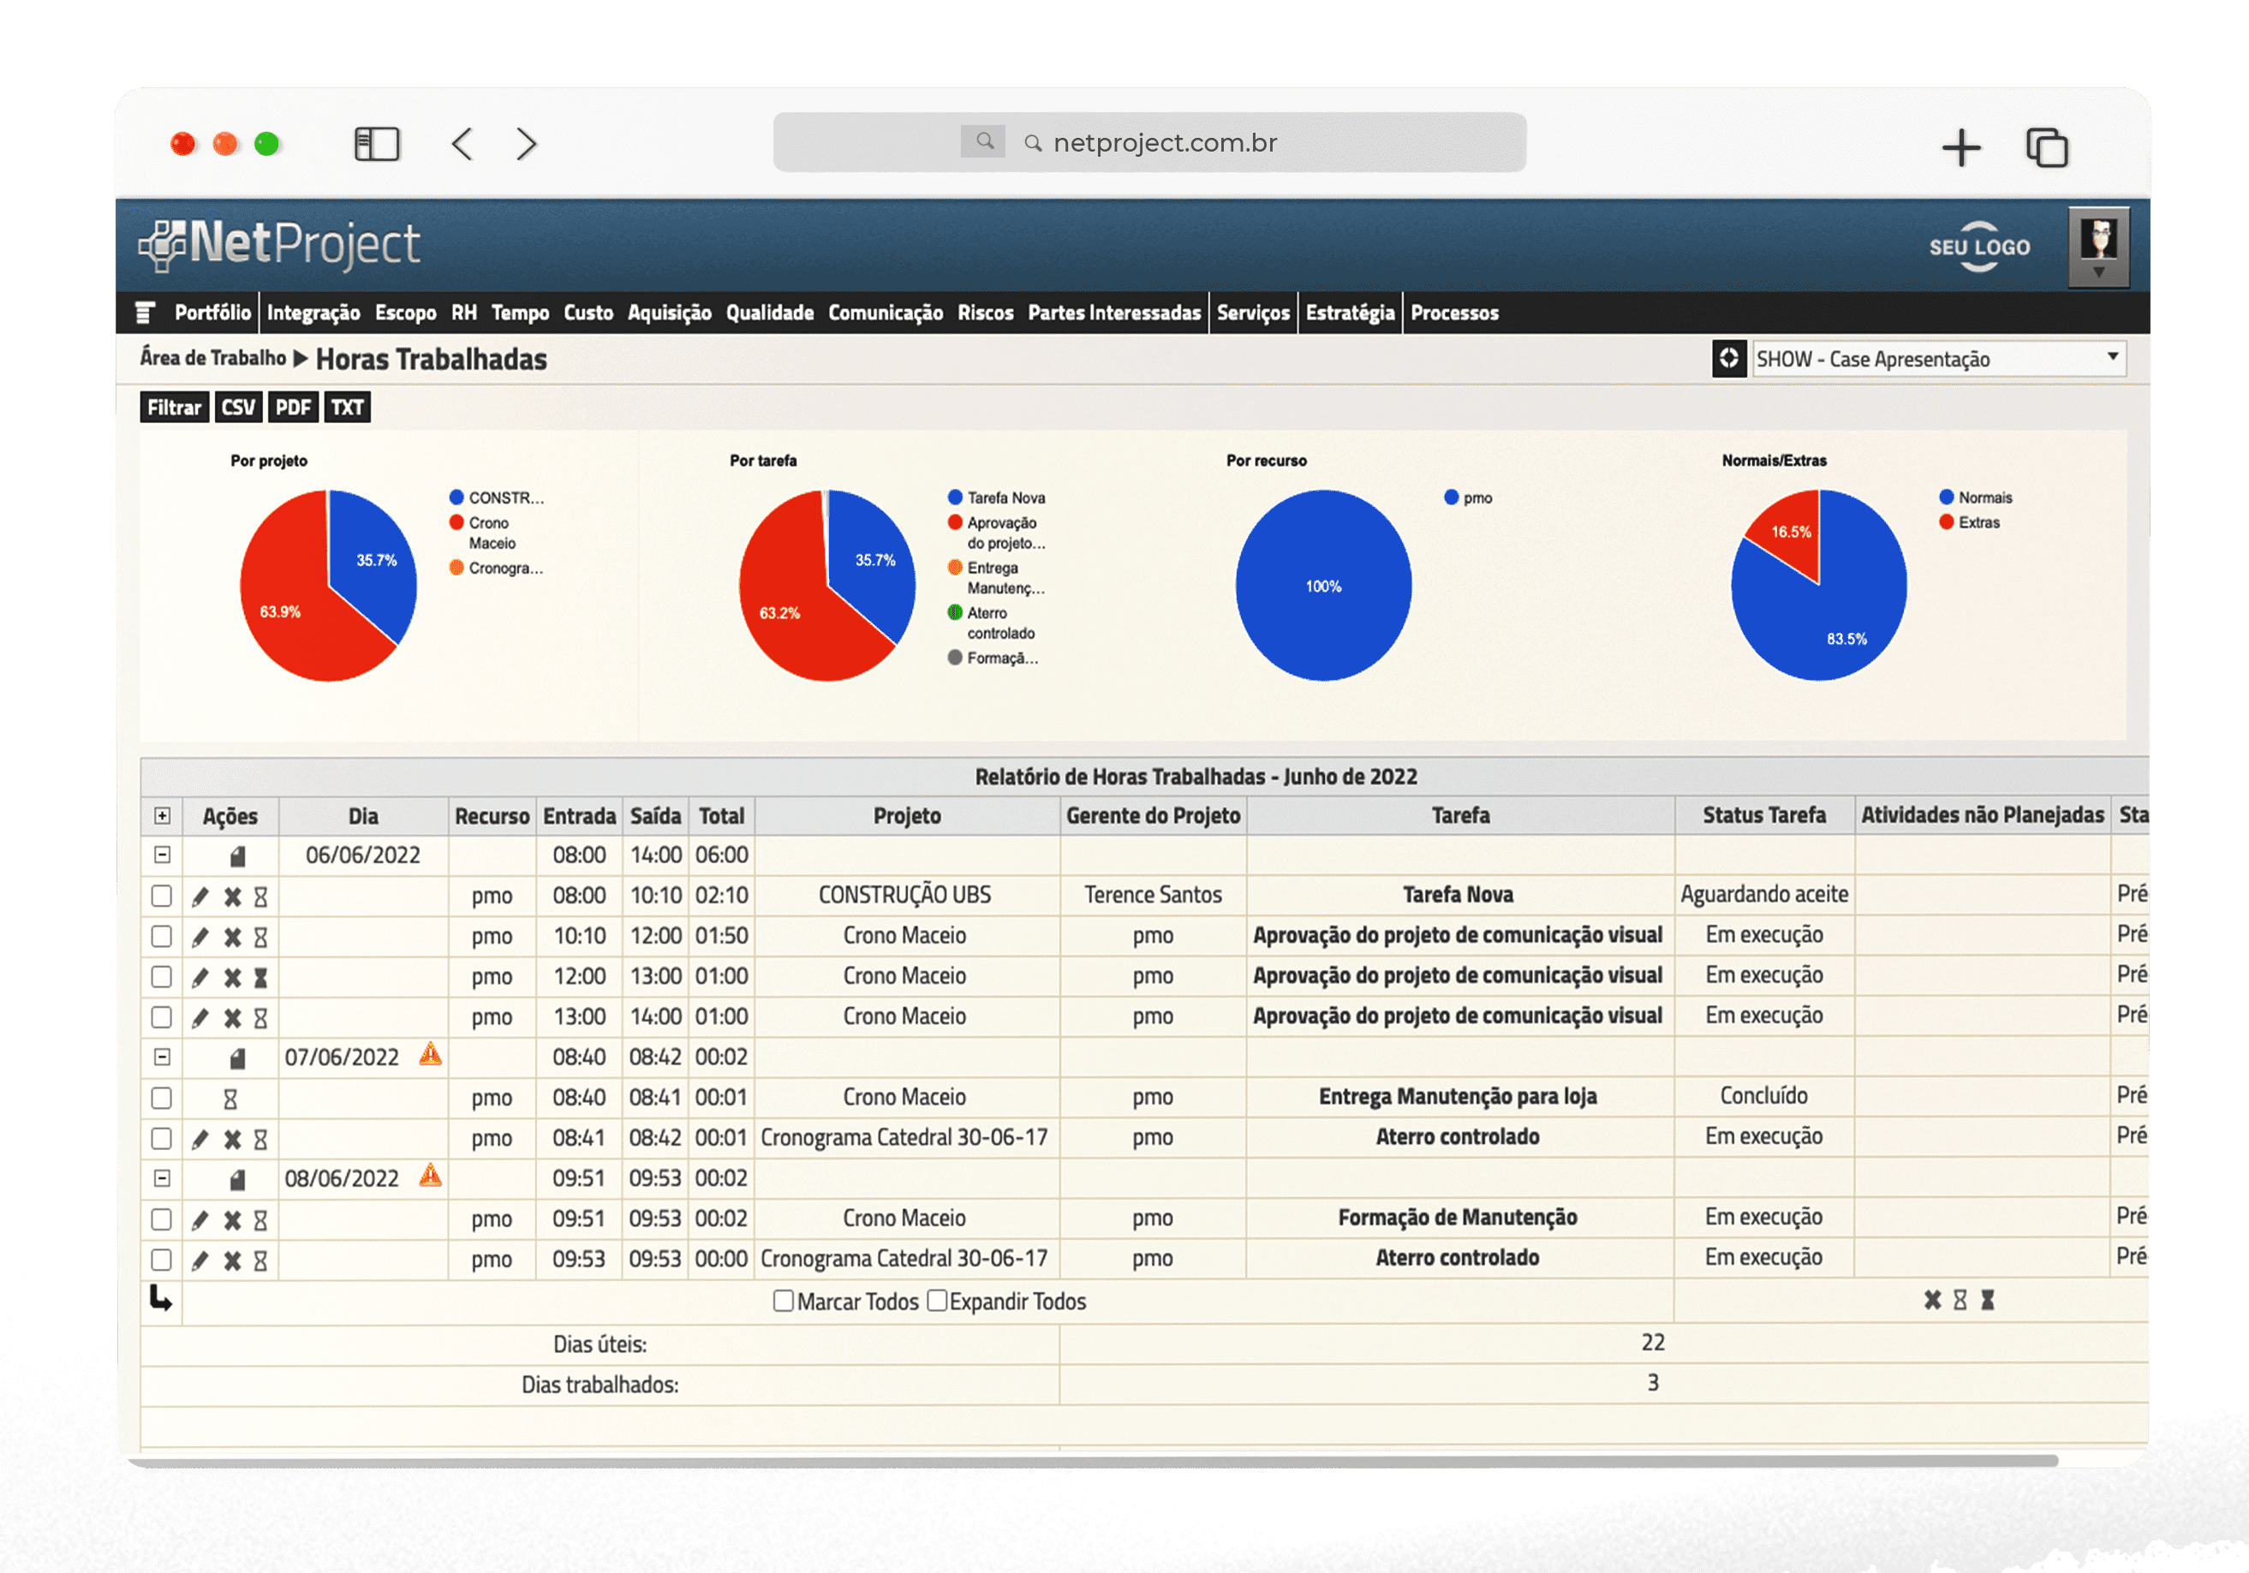Toggle the browser sidebar icon
Image resolution: width=2249 pixels, height=1573 pixels.
(x=376, y=144)
